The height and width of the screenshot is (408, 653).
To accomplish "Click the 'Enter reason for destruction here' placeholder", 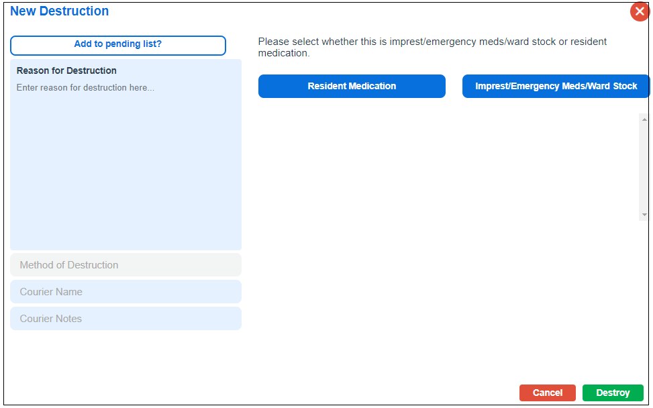I will pyautogui.click(x=85, y=88).
